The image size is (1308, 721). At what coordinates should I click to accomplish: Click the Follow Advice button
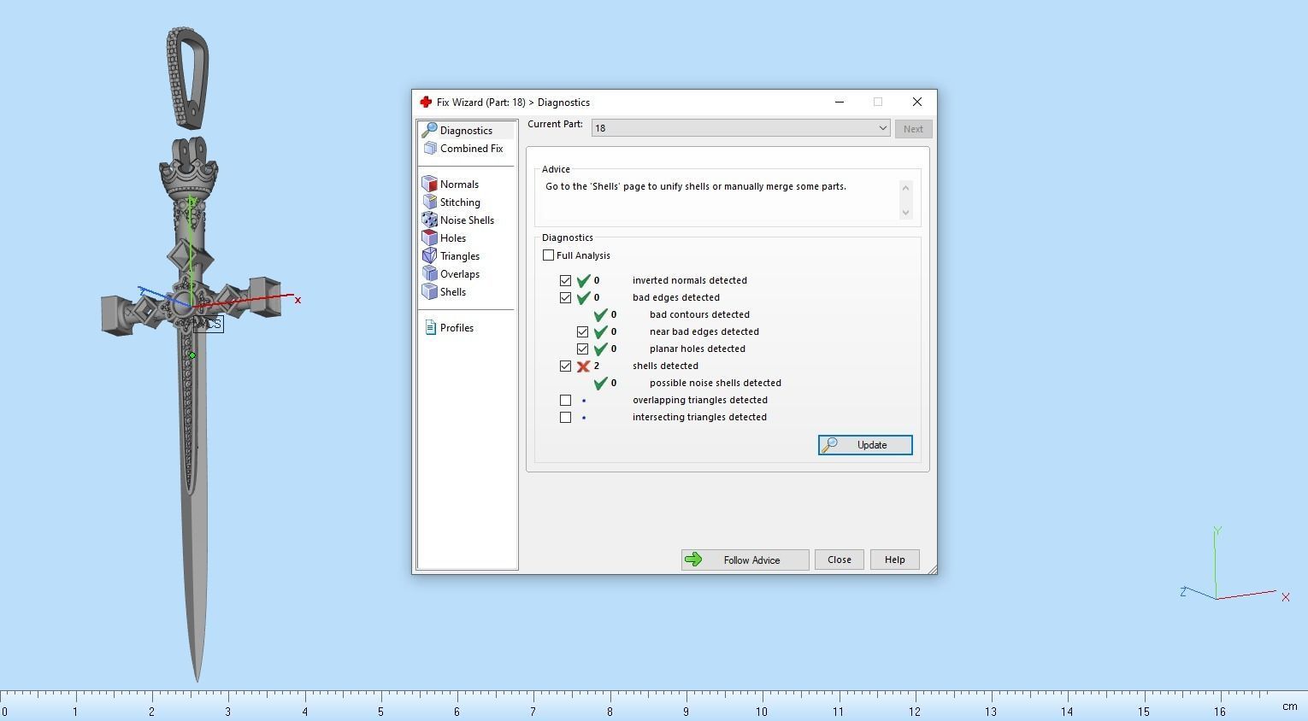coord(745,560)
